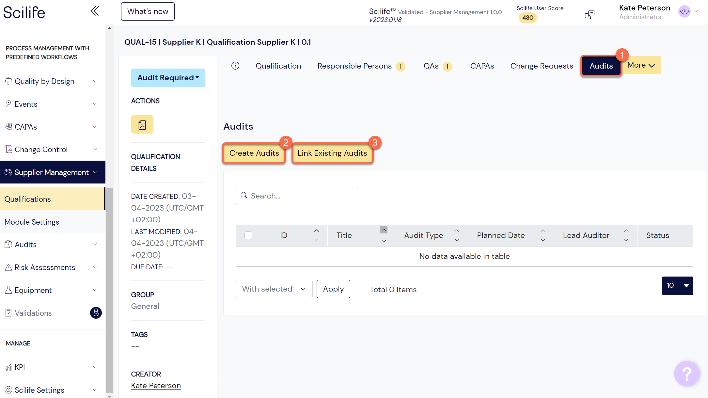Screen dimensions: 708x398
Task: Expand the Equipment menu chevron
Action: pos(95,290)
